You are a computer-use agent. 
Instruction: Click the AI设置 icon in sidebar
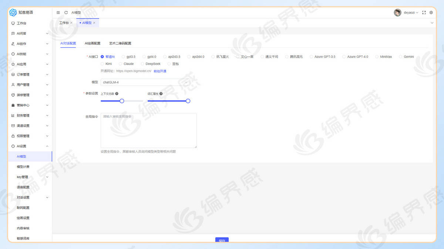pos(13,146)
